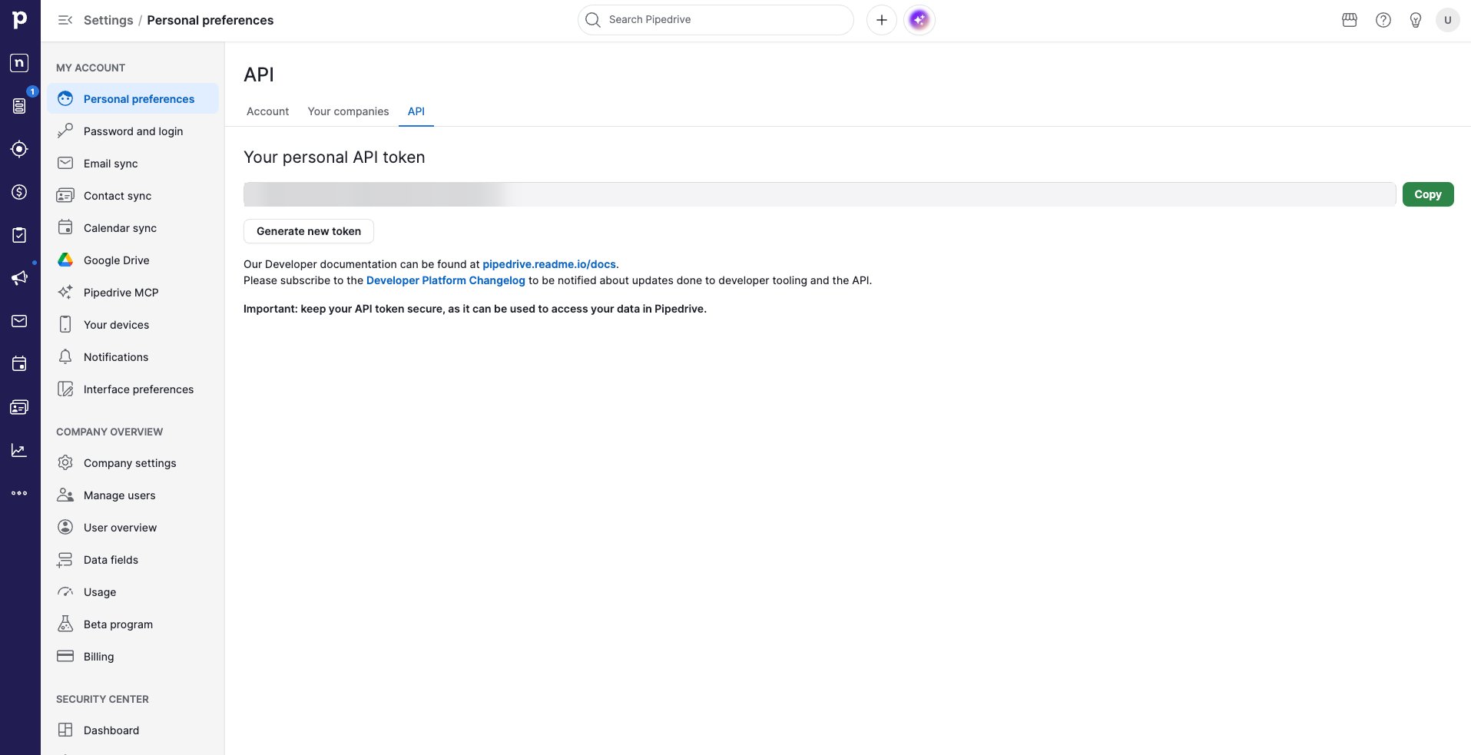Open Your devices settings

coord(133,325)
